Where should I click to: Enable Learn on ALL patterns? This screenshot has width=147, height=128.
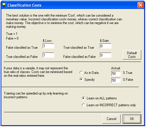coord(84,98)
